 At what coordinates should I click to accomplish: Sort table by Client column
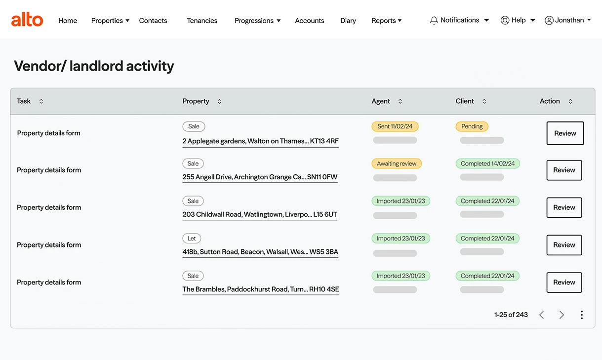click(x=484, y=101)
